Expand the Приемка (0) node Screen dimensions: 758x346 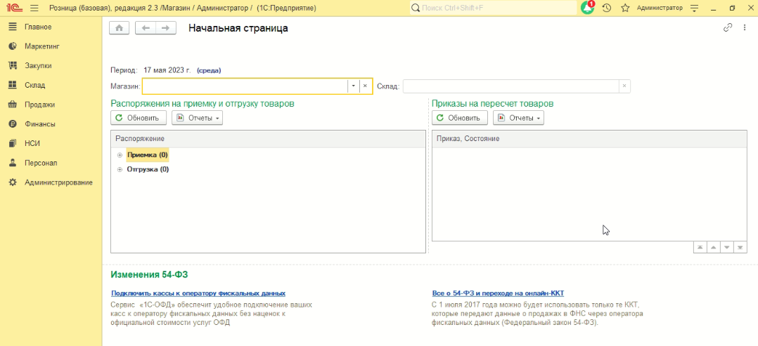[x=120, y=155]
